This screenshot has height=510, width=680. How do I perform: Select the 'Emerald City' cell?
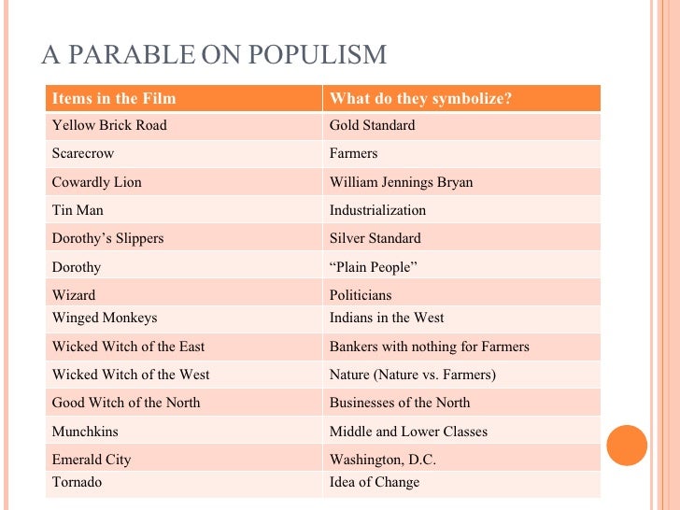pyautogui.click(x=184, y=458)
